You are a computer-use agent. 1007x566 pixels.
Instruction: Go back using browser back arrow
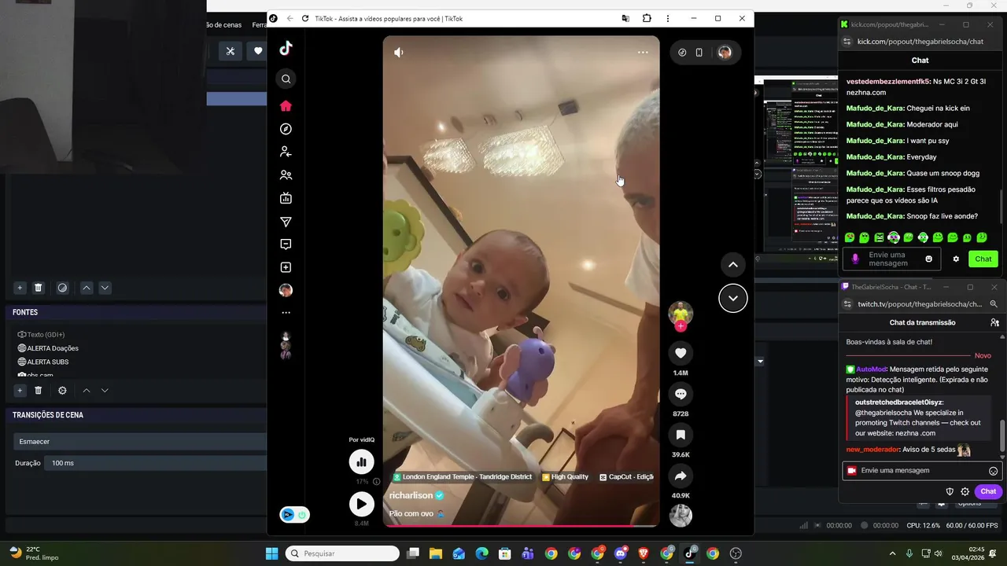(290, 18)
